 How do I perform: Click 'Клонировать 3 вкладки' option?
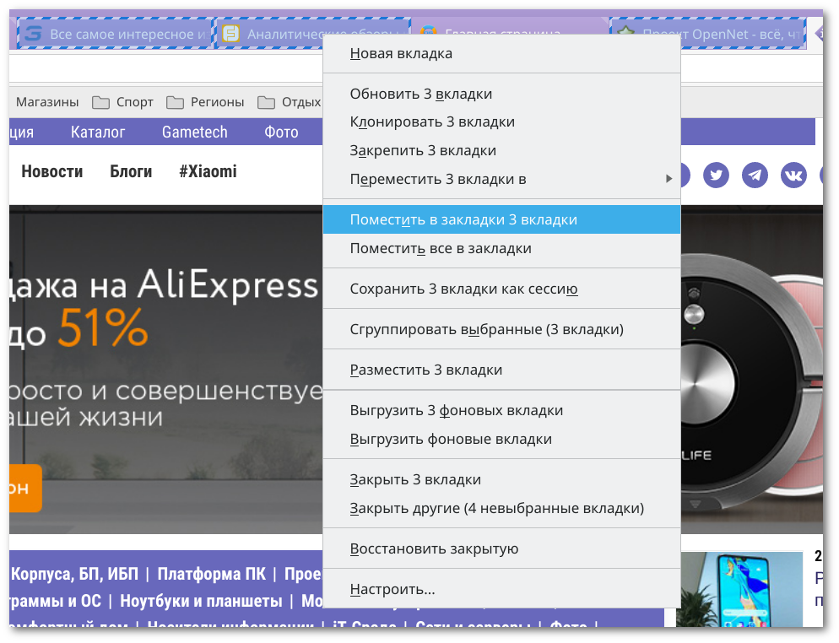click(x=501, y=122)
